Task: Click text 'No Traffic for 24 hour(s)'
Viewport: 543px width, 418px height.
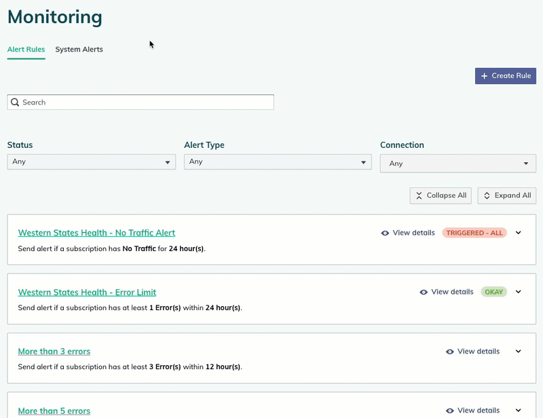Action: point(164,248)
